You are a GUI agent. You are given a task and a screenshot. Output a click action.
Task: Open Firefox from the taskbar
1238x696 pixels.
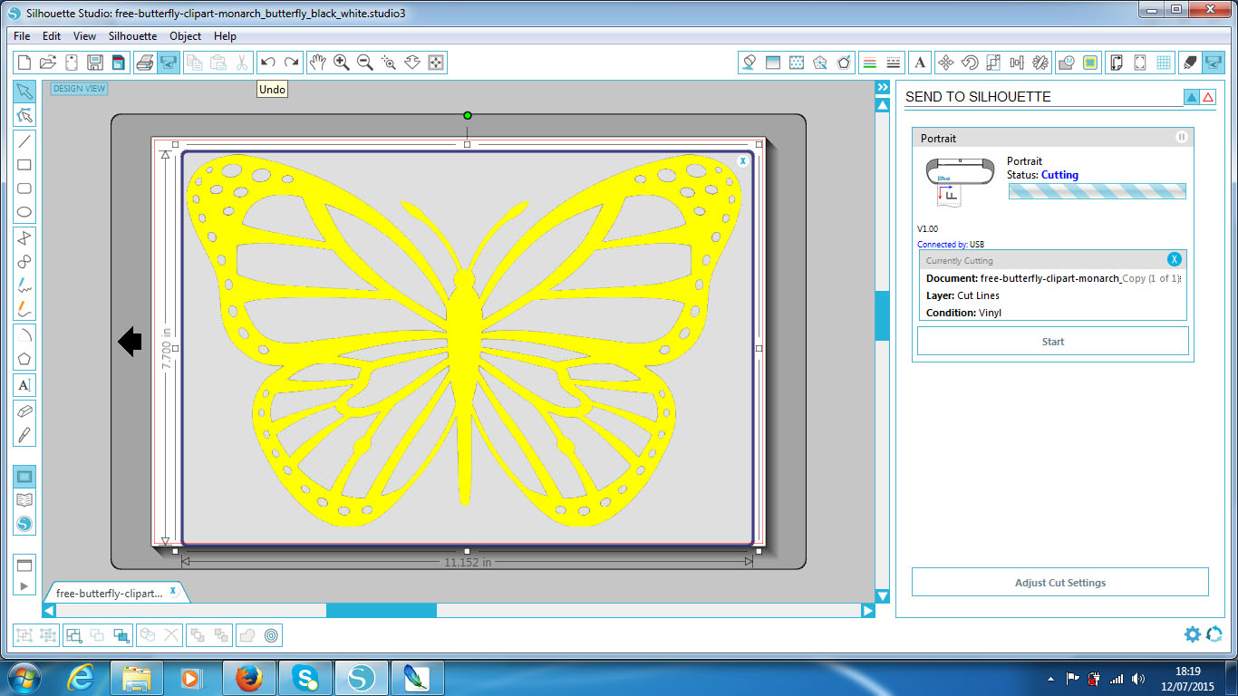coord(248,678)
